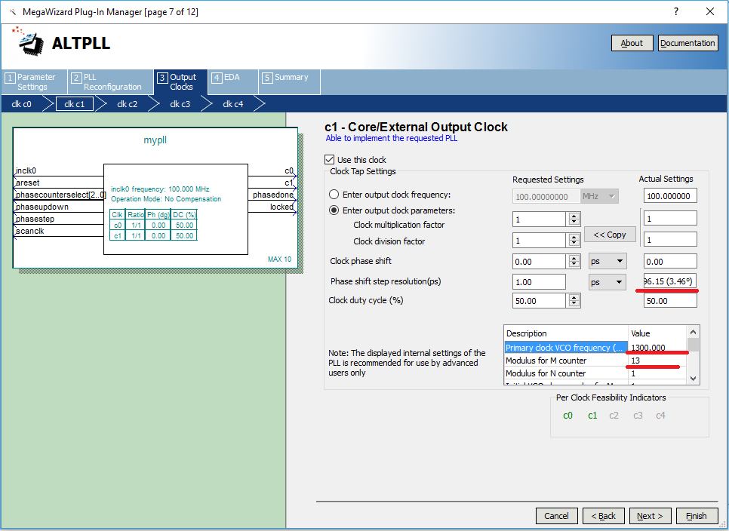Open the Documentation button
Viewport: 729px width, 531px height.
point(687,43)
